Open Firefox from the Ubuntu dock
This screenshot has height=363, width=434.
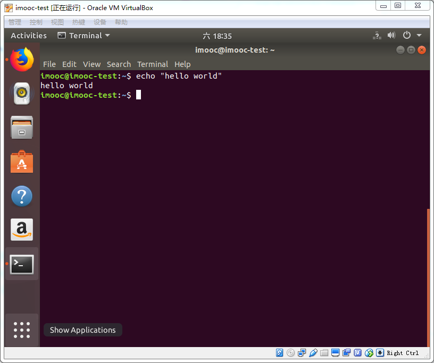22,59
